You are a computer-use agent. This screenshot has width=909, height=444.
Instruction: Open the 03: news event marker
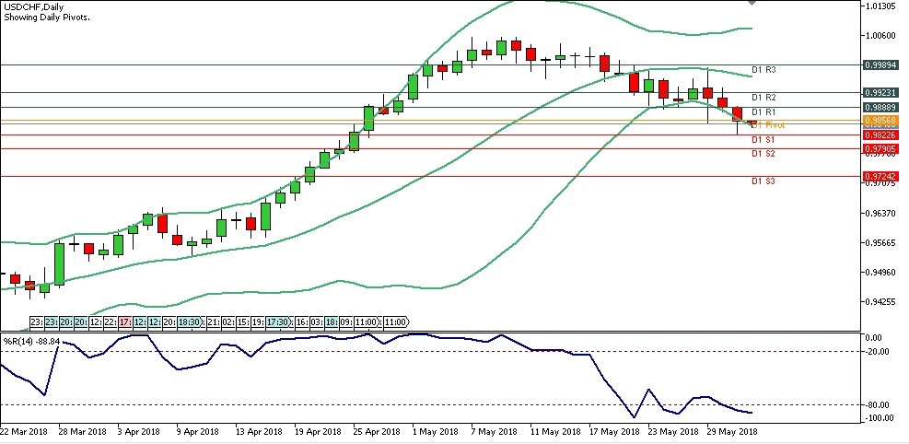[317, 321]
